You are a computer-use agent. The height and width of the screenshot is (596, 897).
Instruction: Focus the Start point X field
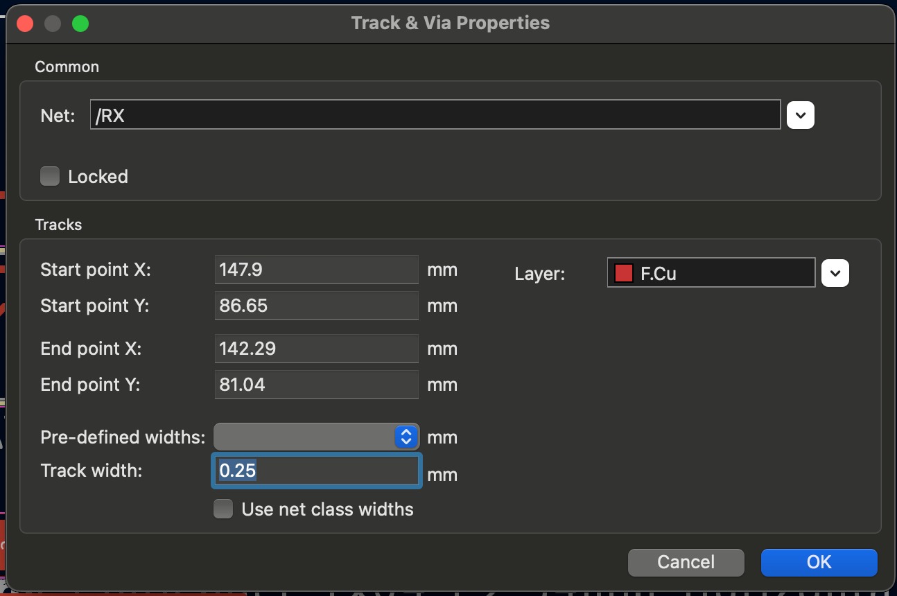316,269
